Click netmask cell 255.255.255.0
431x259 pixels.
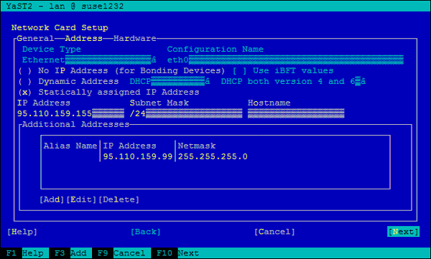[213, 156]
